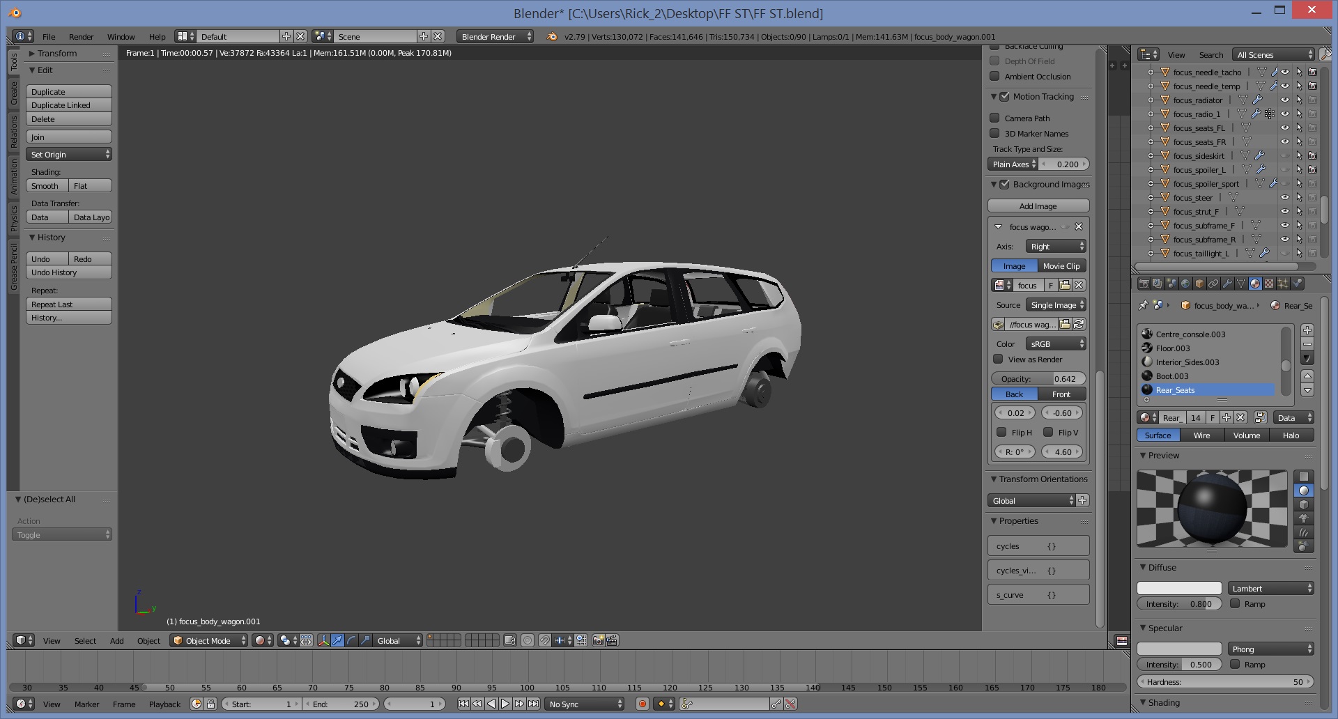
Task: Enable the Diffuse Ramp checkbox
Action: click(1235, 604)
